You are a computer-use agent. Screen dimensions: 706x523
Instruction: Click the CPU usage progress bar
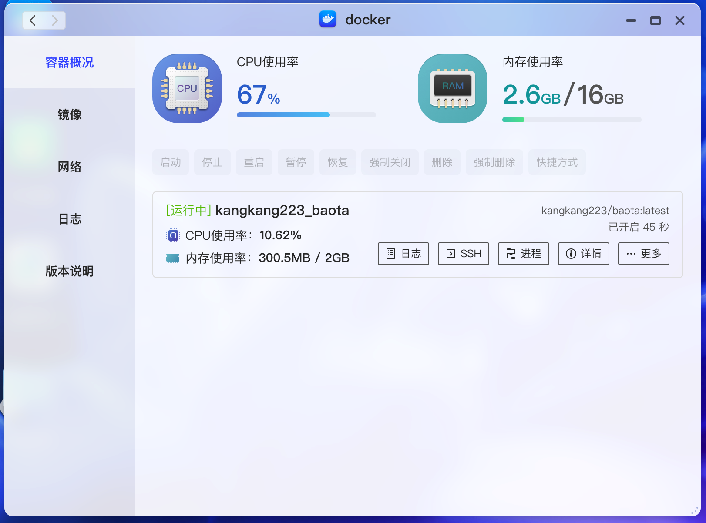(306, 115)
